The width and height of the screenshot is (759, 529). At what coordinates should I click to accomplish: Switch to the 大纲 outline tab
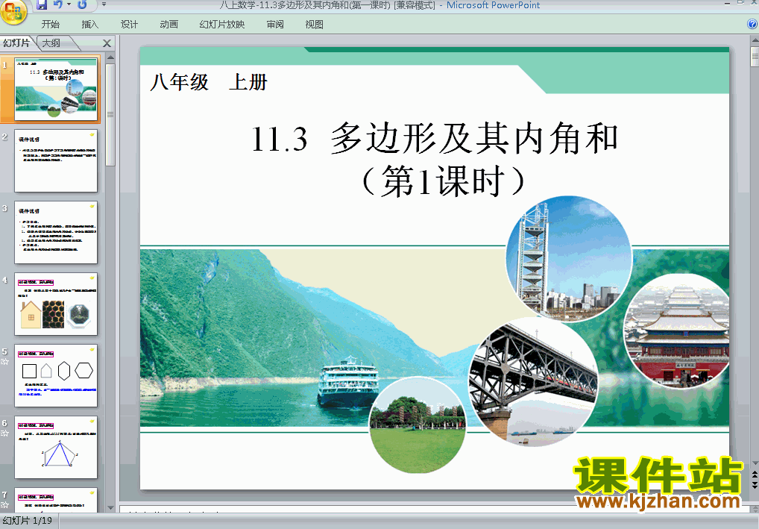[51, 43]
